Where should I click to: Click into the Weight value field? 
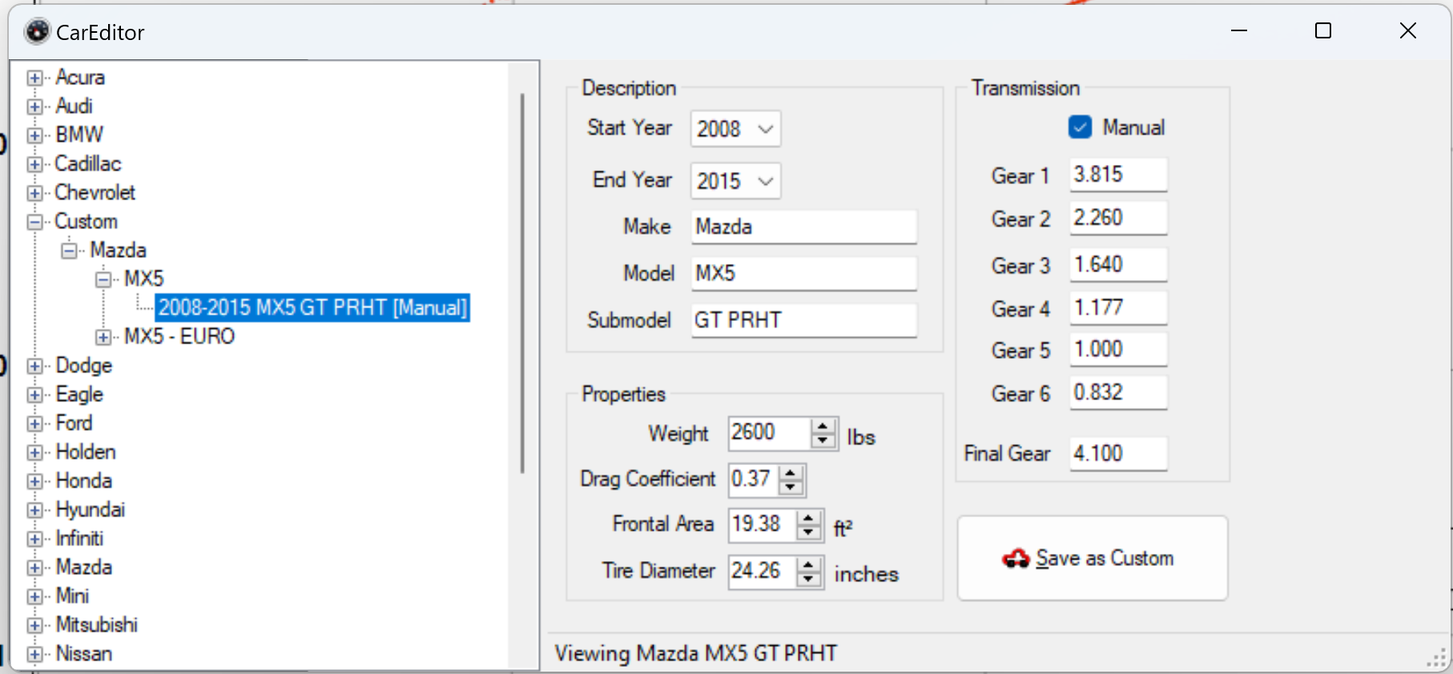tap(769, 433)
